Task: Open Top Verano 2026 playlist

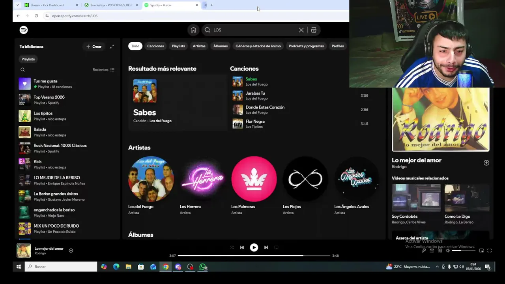Action: [x=67, y=100]
